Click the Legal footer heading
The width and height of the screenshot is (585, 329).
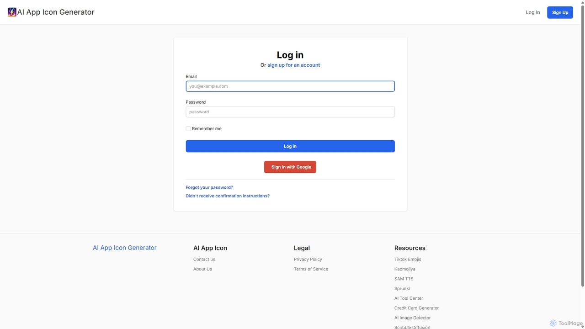[x=302, y=248]
